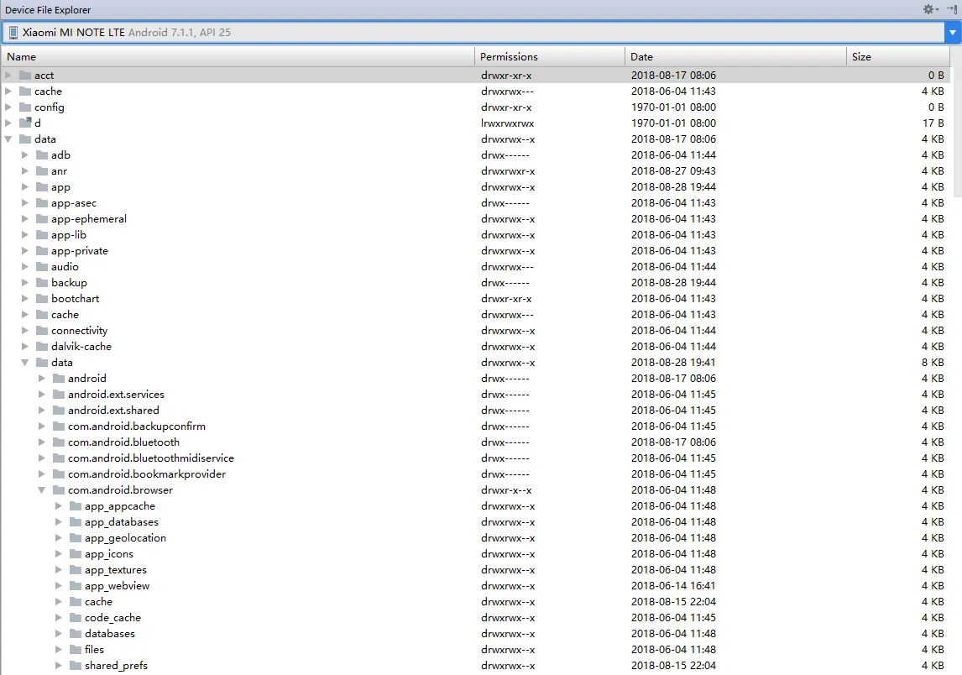The image size is (962, 675).
Task: Click the app-lib folder icon
Action: point(42,234)
